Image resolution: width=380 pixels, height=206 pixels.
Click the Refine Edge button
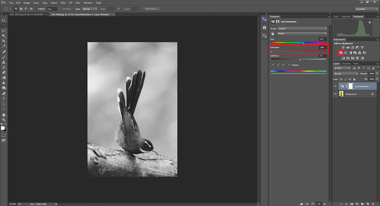point(152,9)
